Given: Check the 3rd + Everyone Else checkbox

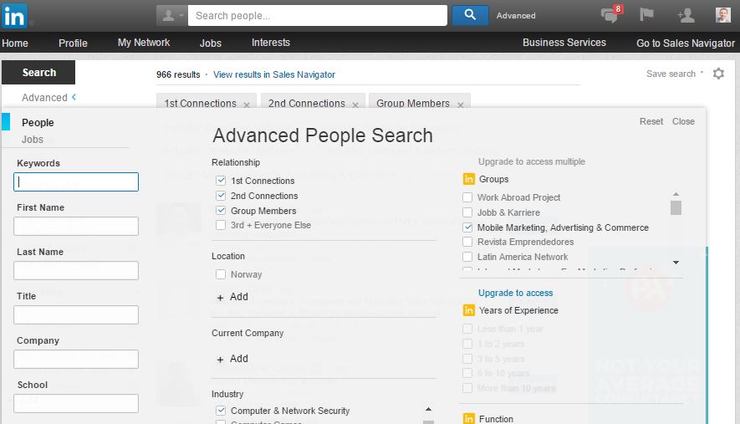Looking at the screenshot, I should (221, 225).
